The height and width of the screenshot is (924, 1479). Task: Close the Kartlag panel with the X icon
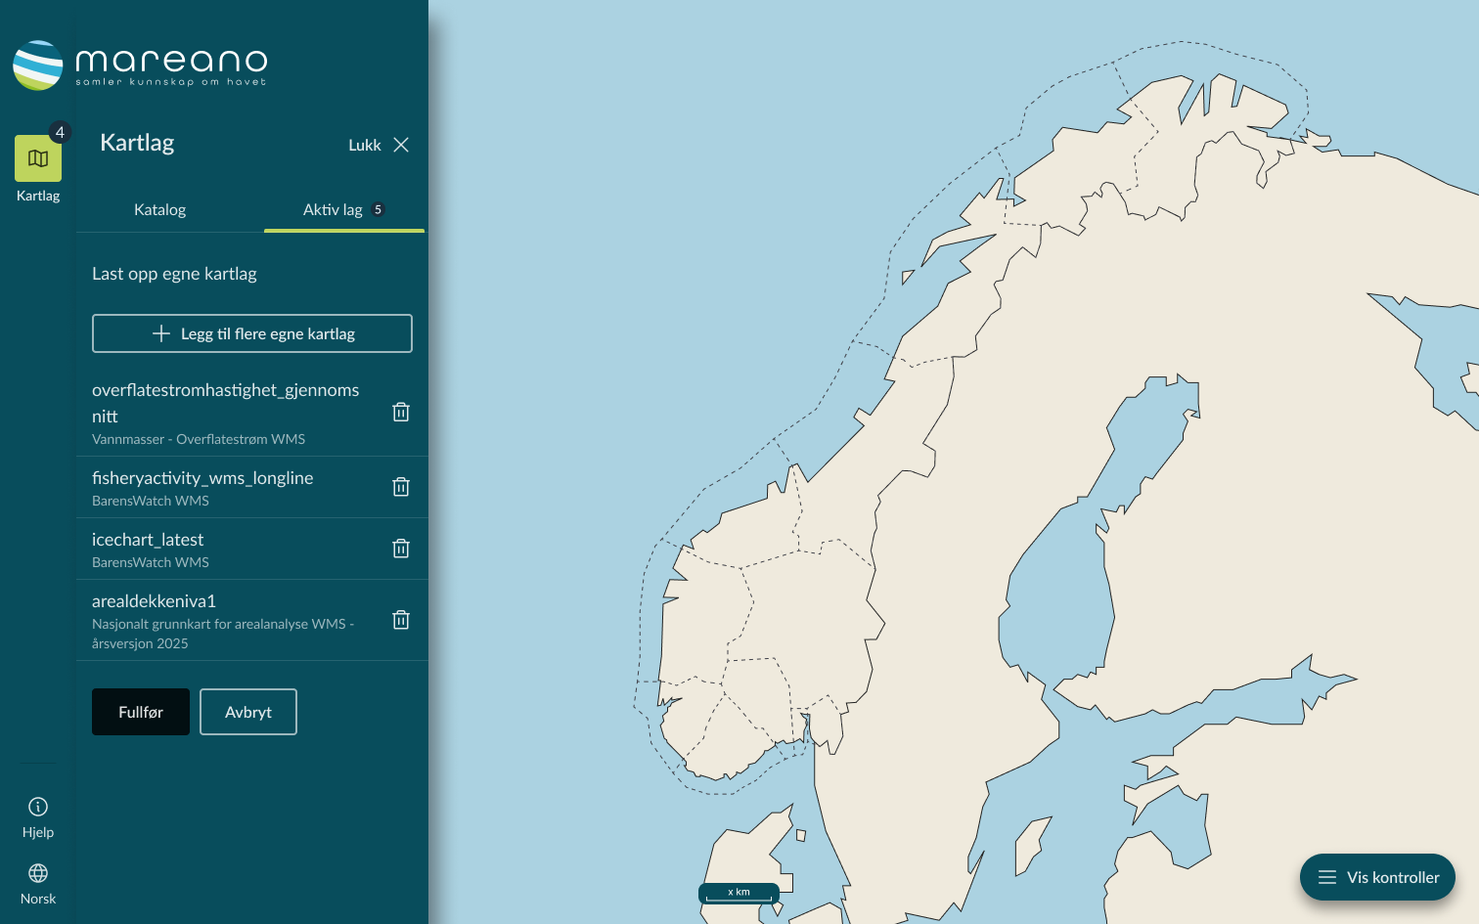pos(401,145)
